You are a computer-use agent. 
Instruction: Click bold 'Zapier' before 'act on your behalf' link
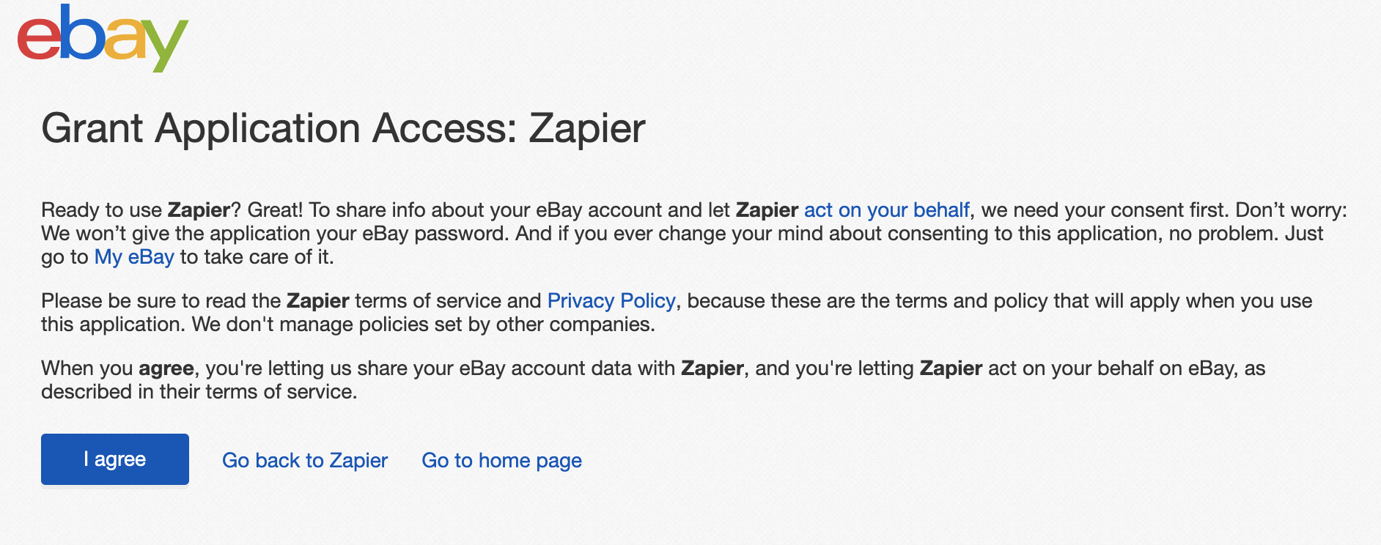point(767,210)
